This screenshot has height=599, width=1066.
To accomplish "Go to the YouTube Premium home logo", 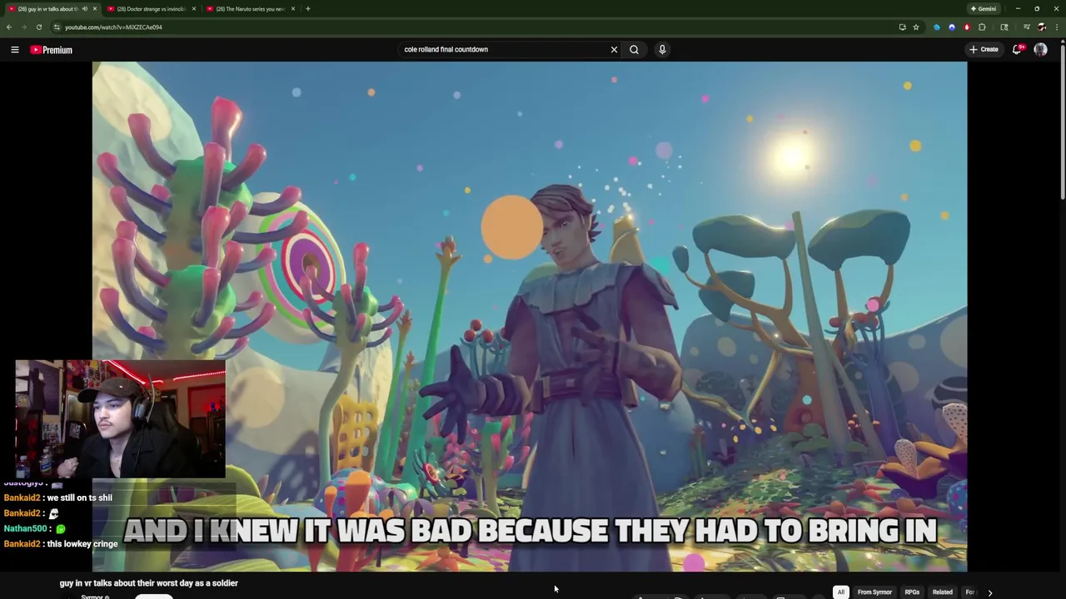I will (52, 50).
